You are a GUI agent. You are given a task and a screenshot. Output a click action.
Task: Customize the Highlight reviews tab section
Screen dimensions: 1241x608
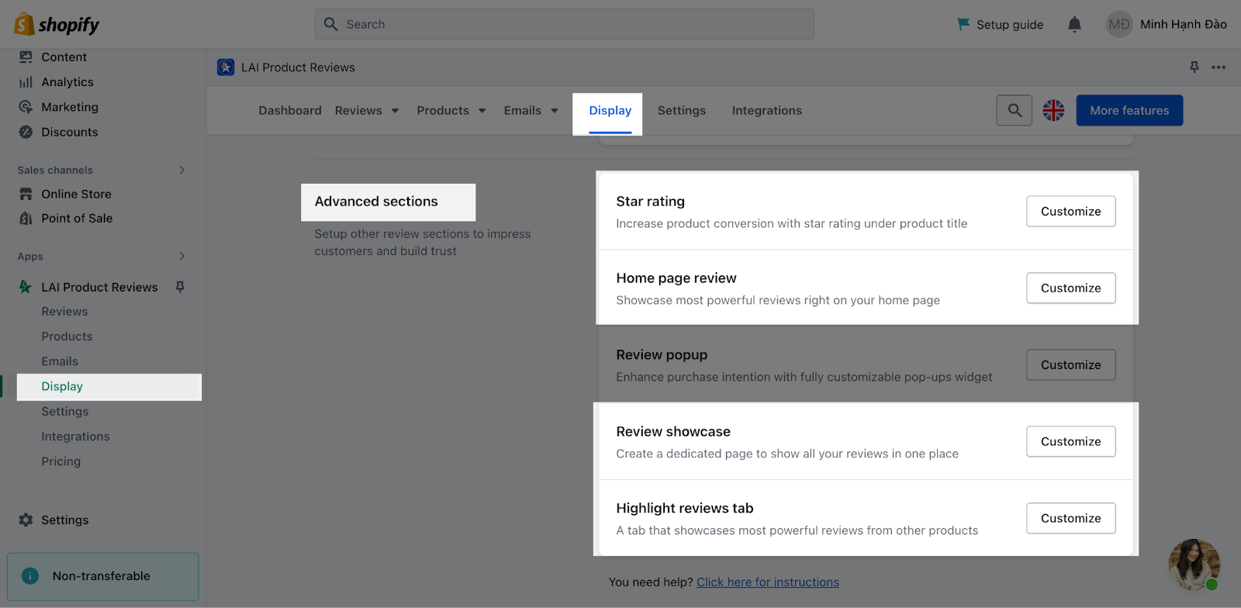click(1070, 518)
